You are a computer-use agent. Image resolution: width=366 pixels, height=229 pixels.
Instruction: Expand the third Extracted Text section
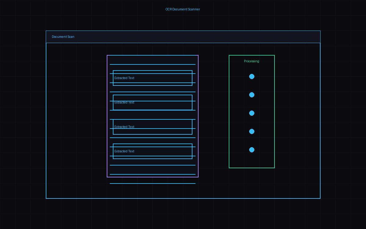click(152, 127)
